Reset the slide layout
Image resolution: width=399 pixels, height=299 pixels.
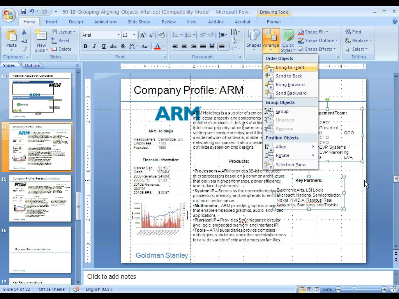(60, 40)
